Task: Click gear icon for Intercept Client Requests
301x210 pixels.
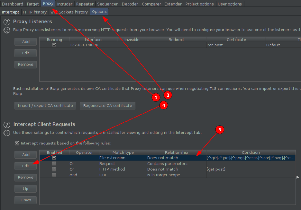Action: click(x=7, y=133)
